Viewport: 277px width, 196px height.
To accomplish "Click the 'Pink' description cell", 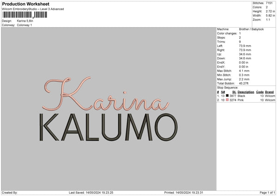I will click(241, 100).
